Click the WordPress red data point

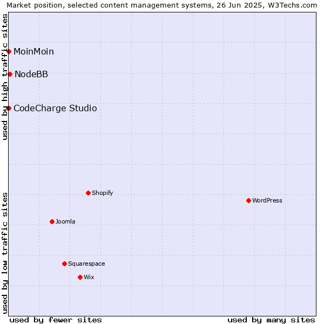(x=248, y=200)
